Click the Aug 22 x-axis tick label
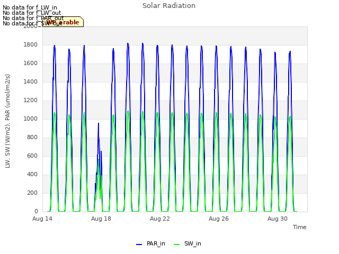 [160, 219]
